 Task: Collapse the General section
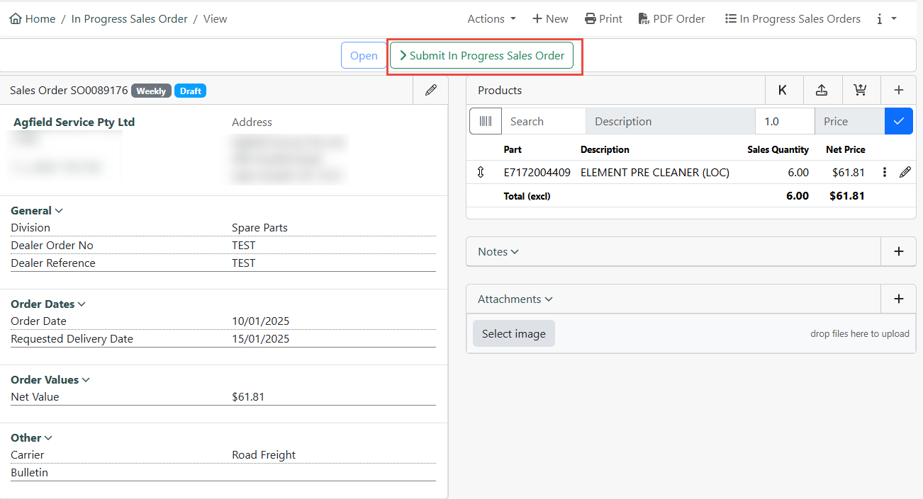(x=59, y=211)
